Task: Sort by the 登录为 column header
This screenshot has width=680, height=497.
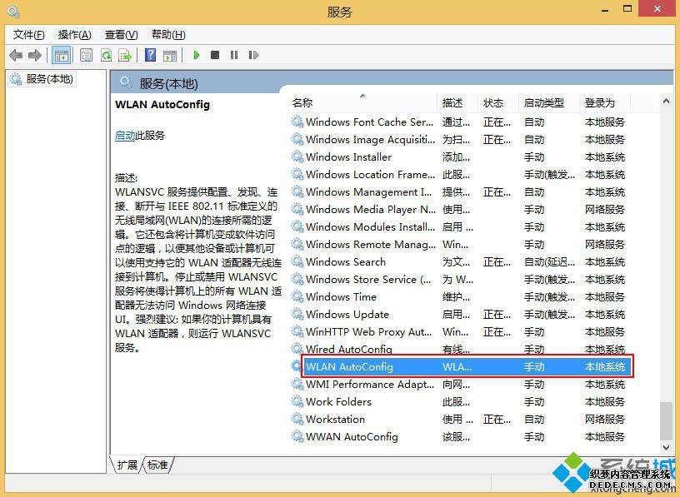Action: click(604, 103)
